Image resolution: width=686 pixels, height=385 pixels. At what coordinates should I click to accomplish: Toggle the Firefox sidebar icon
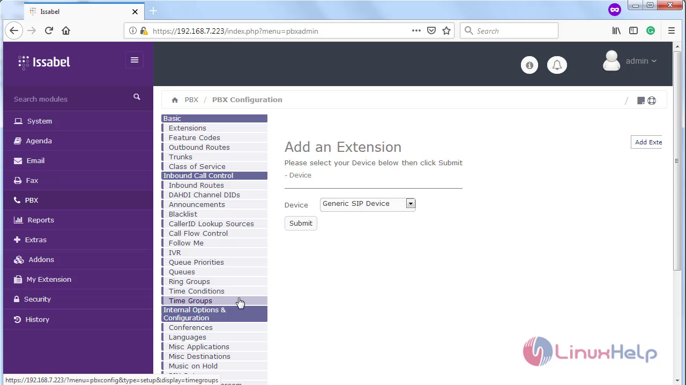pyautogui.click(x=633, y=30)
